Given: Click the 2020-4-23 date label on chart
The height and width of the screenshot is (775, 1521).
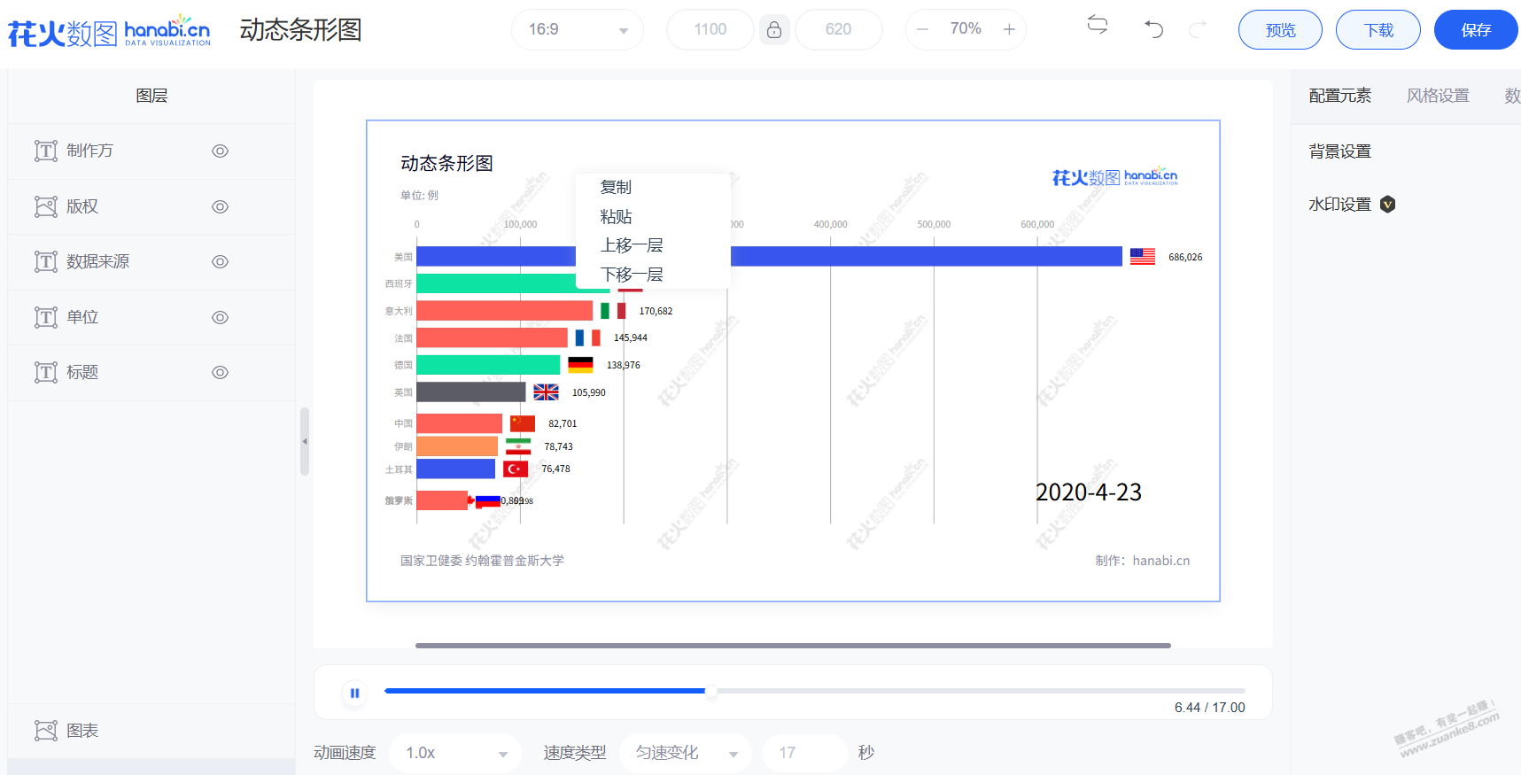Looking at the screenshot, I should [1089, 492].
